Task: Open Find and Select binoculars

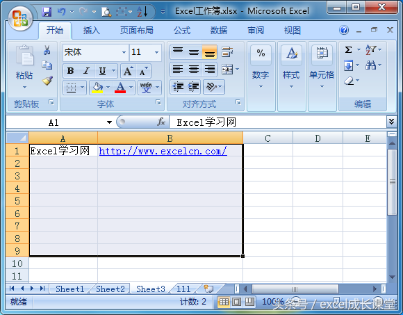Action: (370, 65)
